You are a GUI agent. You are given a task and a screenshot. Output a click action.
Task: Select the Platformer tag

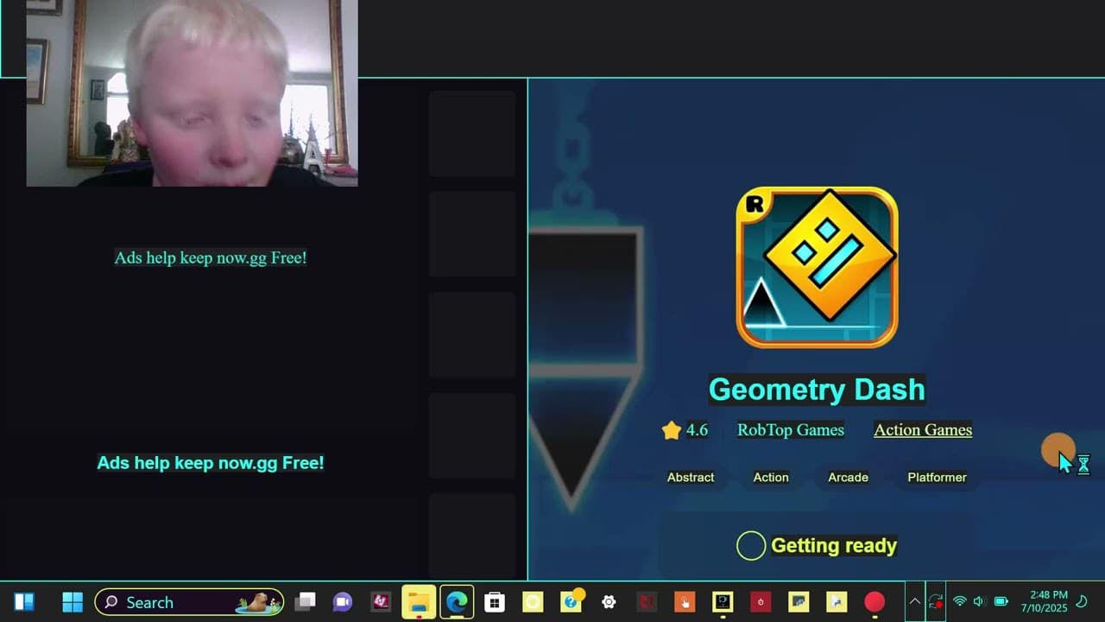point(937,477)
